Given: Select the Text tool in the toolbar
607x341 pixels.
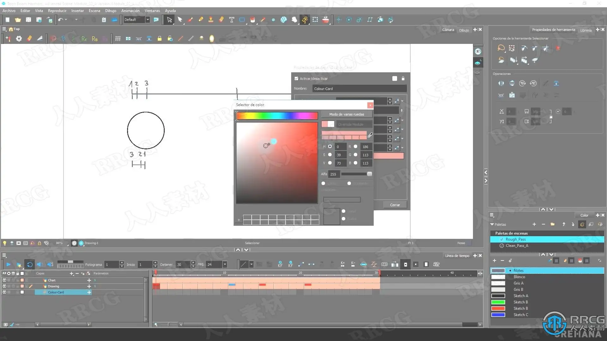Looking at the screenshot, I should tap(232, 20).
